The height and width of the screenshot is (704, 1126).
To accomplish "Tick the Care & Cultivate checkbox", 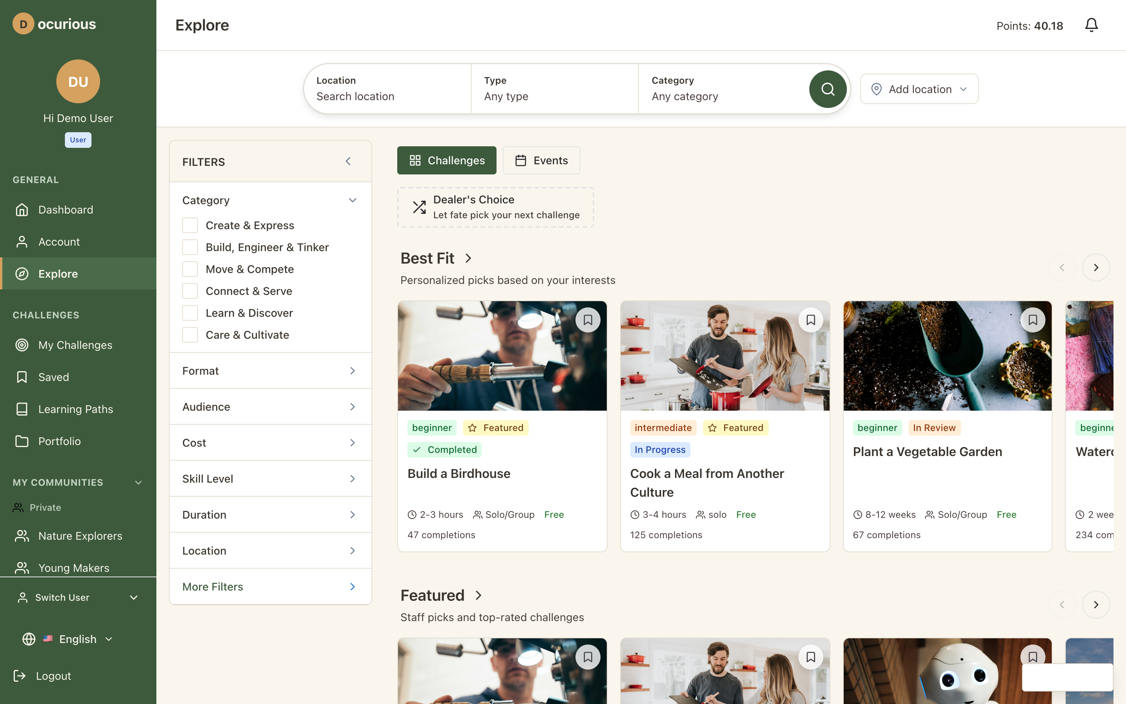I will click(x=190, y=335).
